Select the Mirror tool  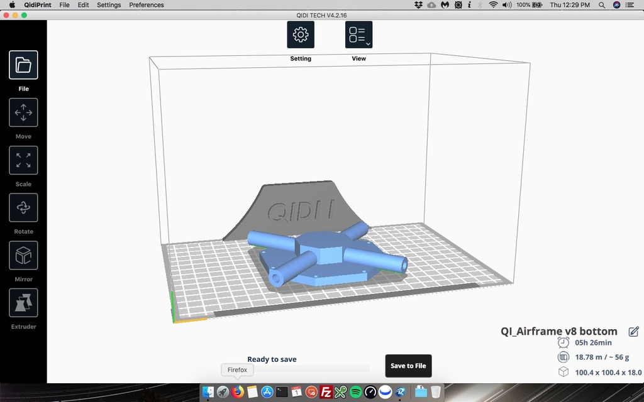pos(23,255)
